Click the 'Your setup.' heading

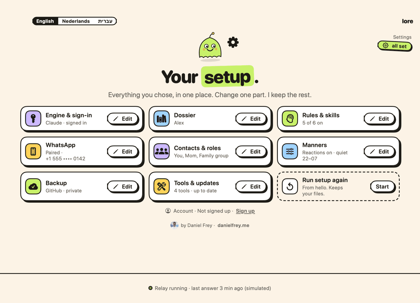coord(210,77)
